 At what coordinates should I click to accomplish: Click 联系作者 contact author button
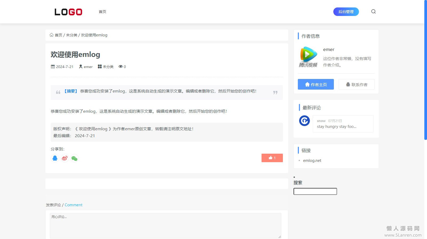[357, 84]
